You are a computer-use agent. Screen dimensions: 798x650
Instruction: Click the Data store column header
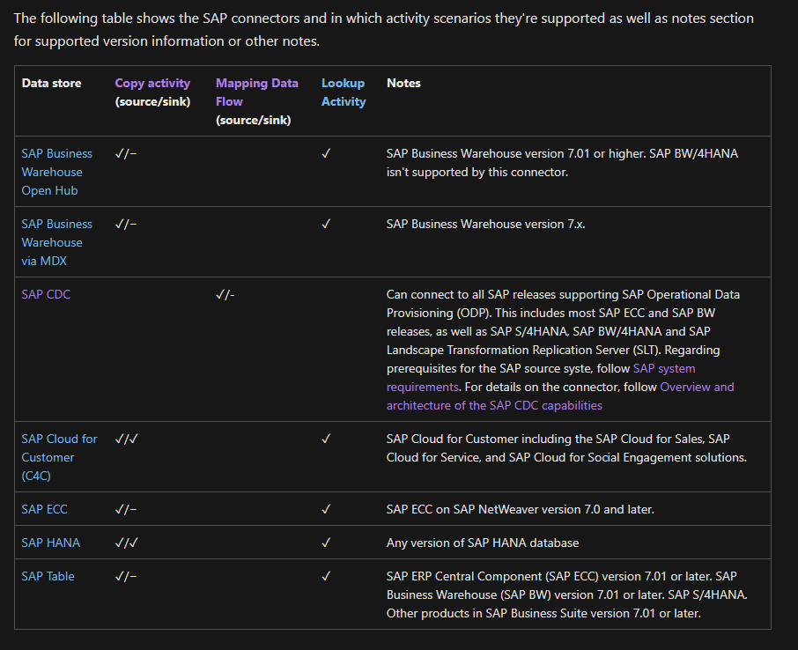pos(51,83)
